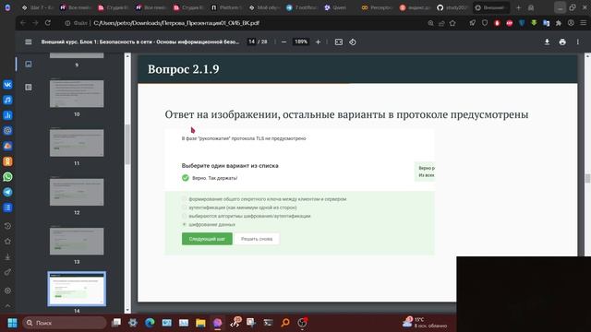Switch to the first Шаг 7 tab
The width and height of the screenshot is (591, 332).
[x=37, y=7]
